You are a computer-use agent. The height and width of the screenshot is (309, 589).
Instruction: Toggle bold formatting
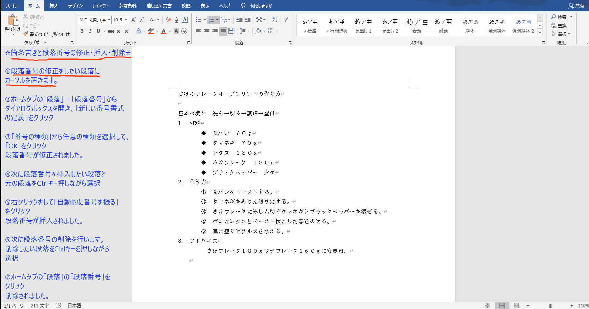(x=82, y=31)
